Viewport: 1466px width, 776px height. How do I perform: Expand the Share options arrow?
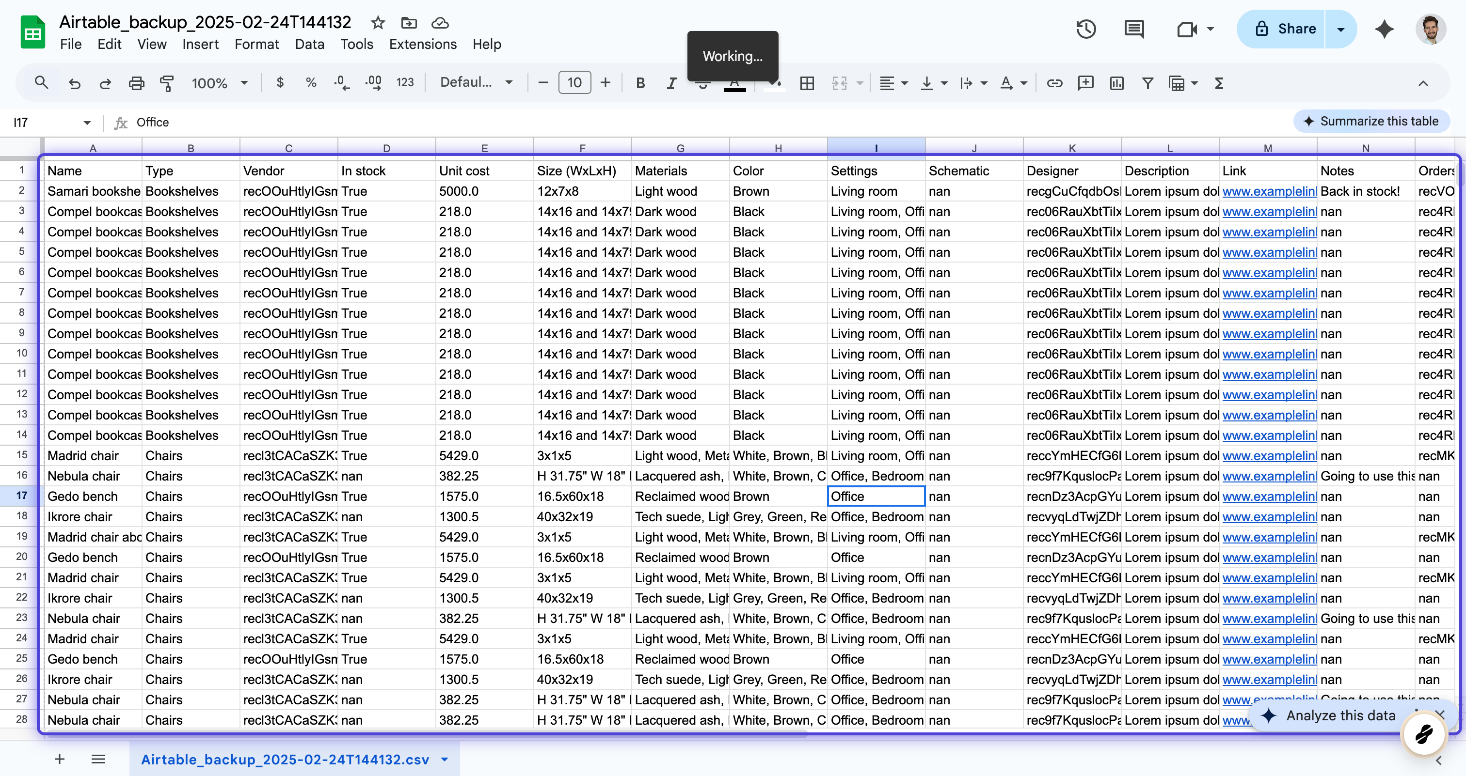click(x=1341, y=29)
